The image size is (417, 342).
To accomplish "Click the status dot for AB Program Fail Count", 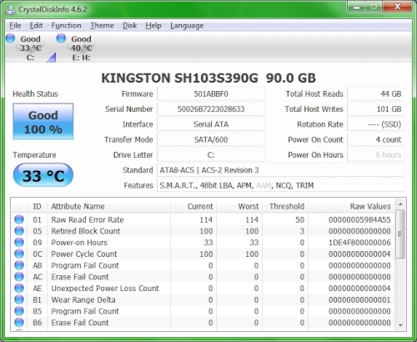I will [x=19, y=265].
